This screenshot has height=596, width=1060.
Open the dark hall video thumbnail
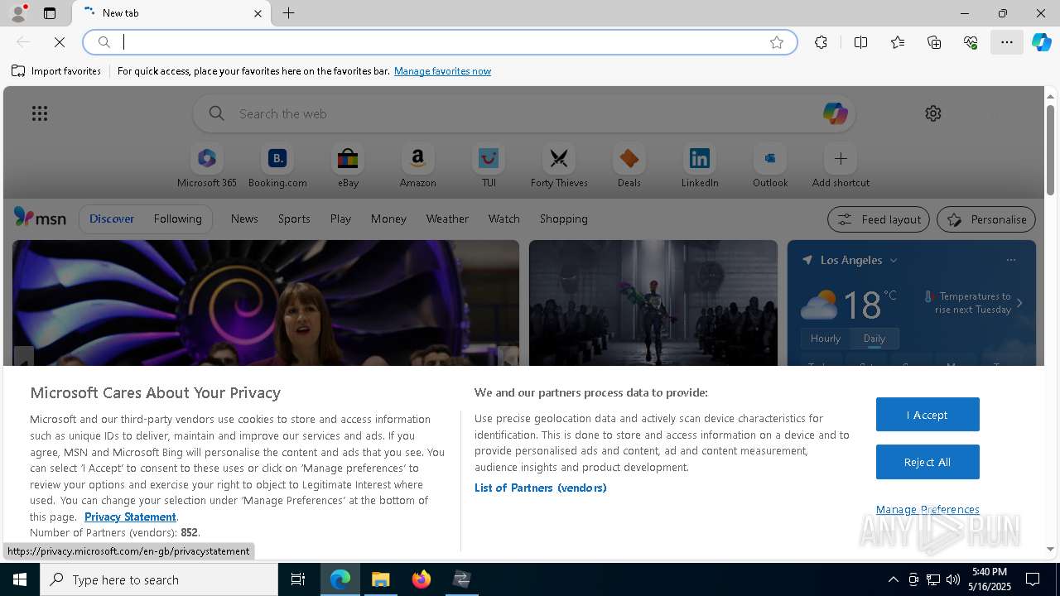click(x=653, y=303)
